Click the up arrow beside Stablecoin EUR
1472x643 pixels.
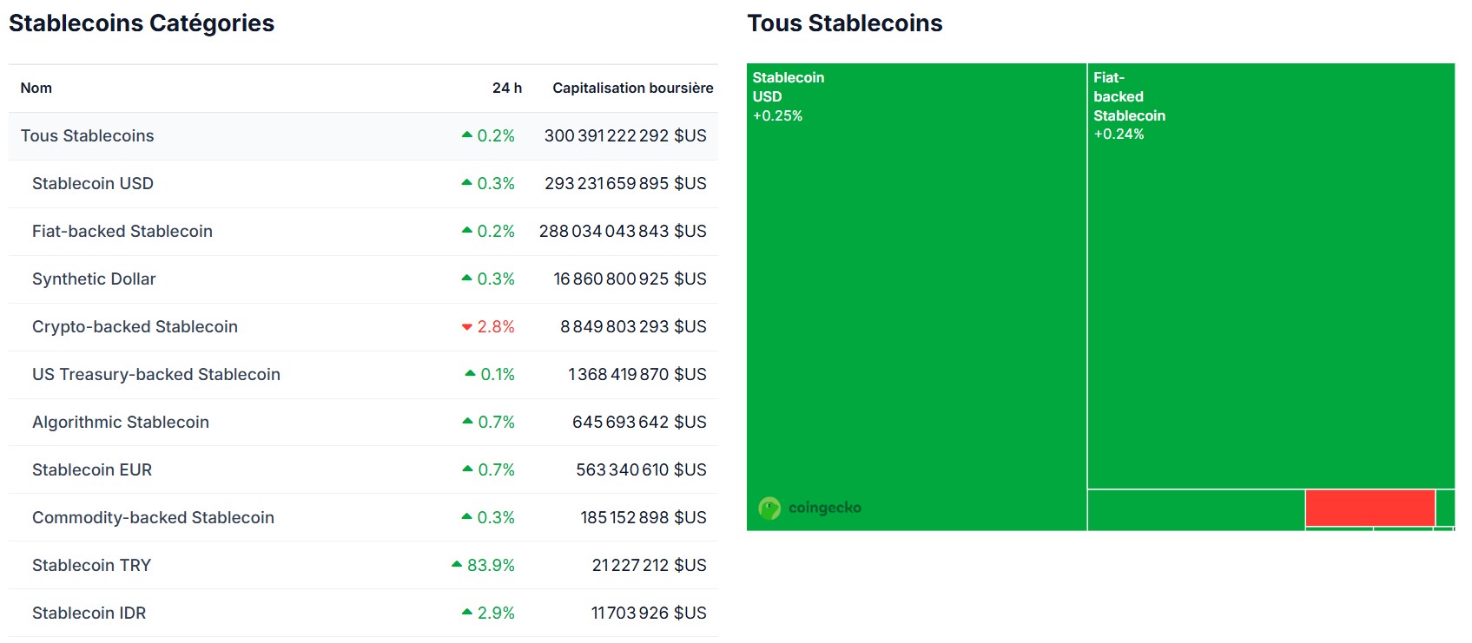(x=468, y=469)
